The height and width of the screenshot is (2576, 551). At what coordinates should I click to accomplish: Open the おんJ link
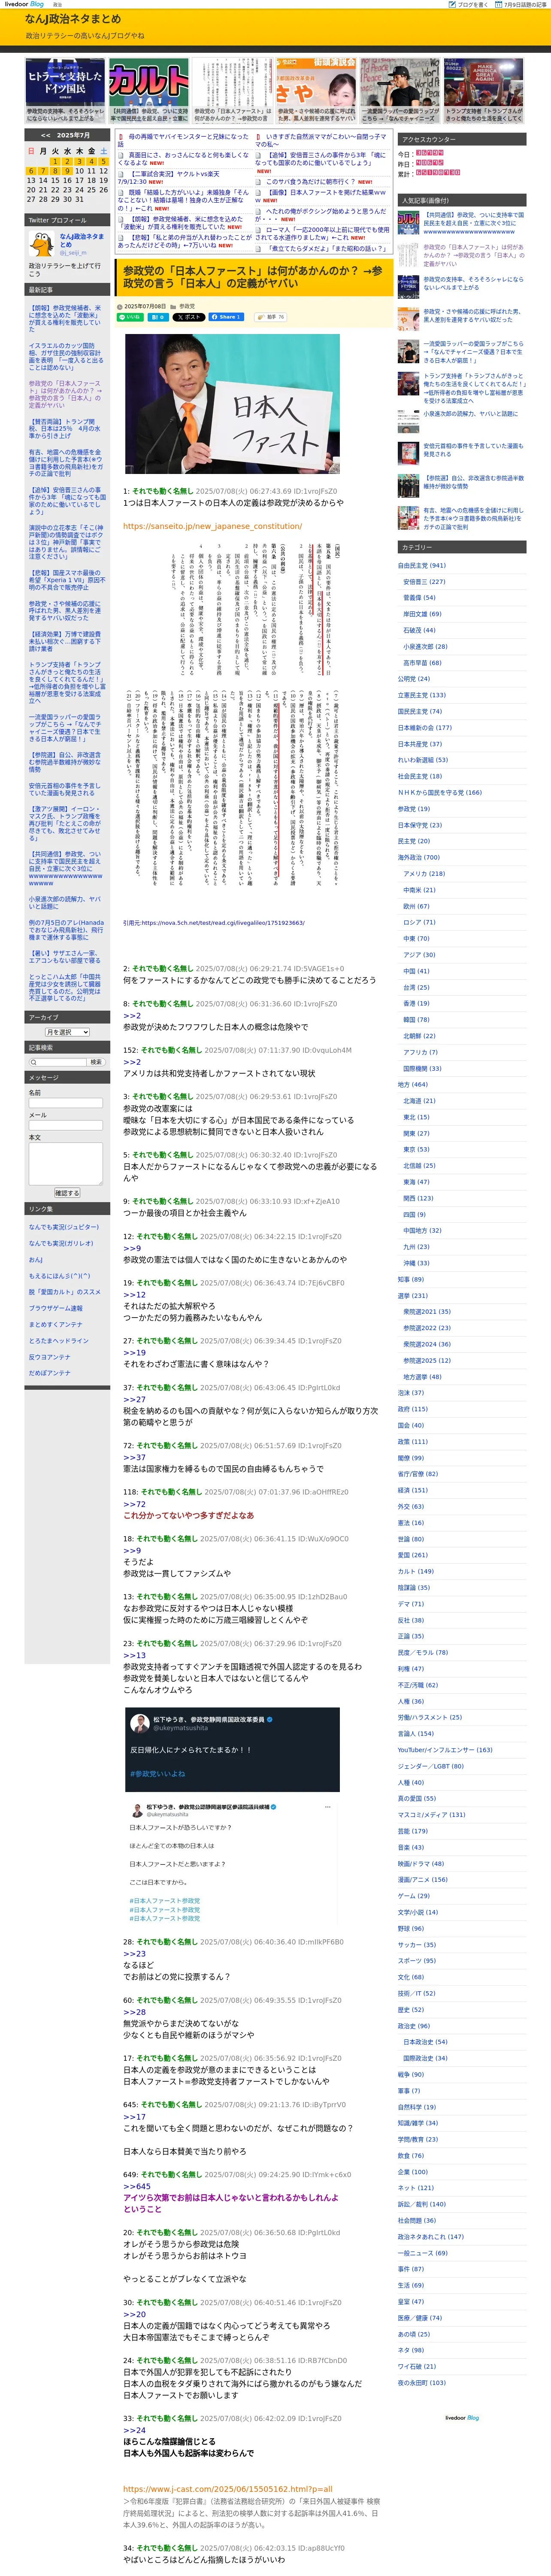coord(35,1260)
